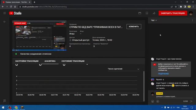Open chat options three-dot menu

(x=192, y=20)
